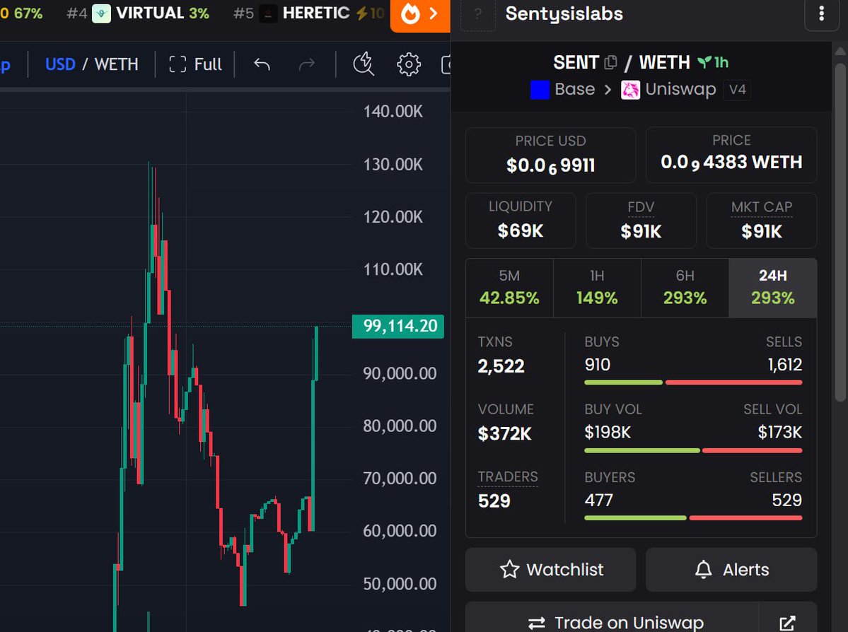Click the TXNS value 2,522
Viewport: 848px width, 632px height.
tap(501, 366)
